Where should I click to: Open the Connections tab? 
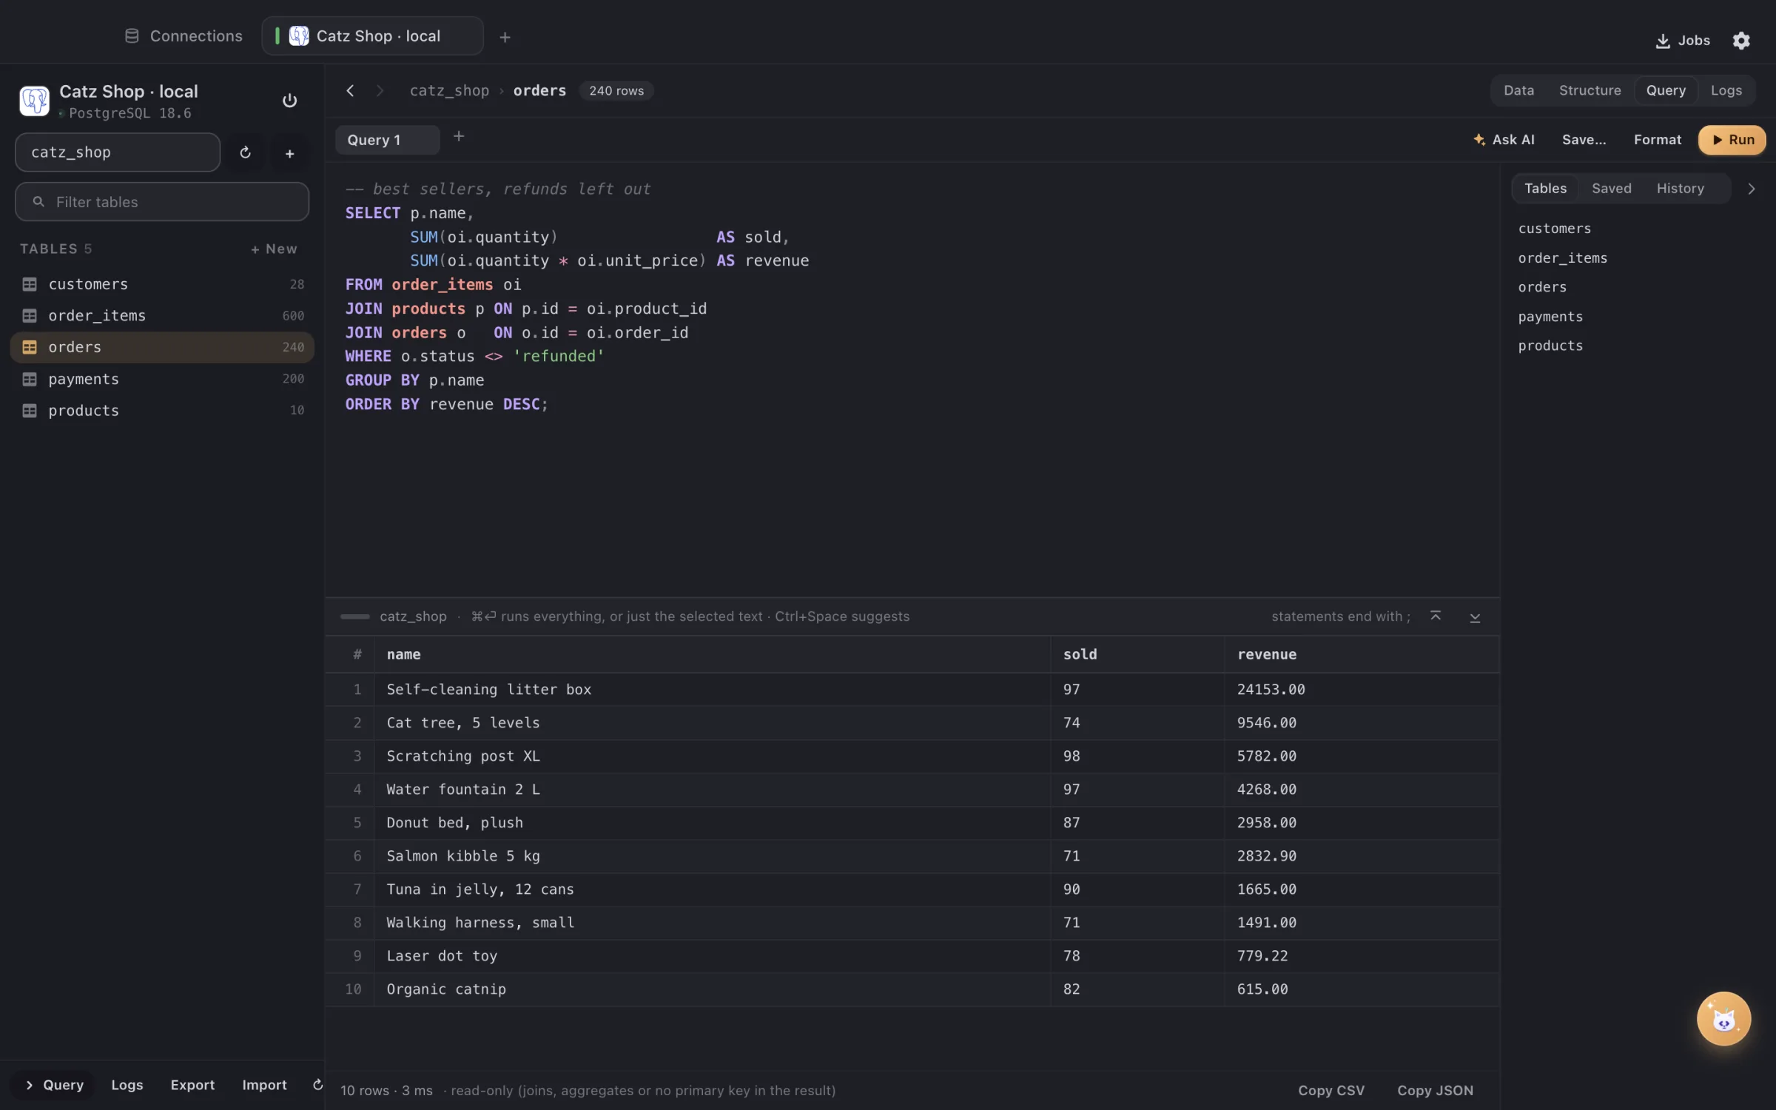click(x=183, y=36)
